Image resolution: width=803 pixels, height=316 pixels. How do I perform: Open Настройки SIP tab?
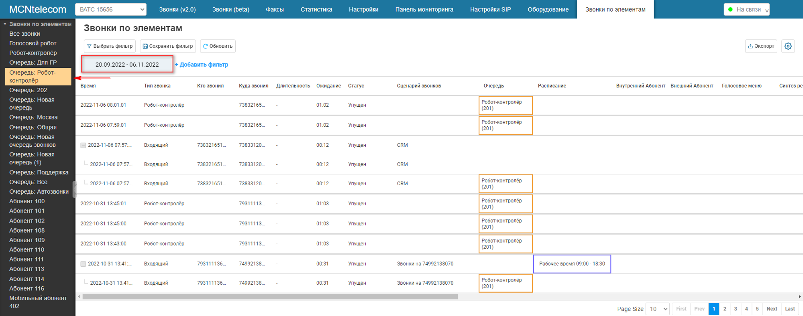point(491,9)
